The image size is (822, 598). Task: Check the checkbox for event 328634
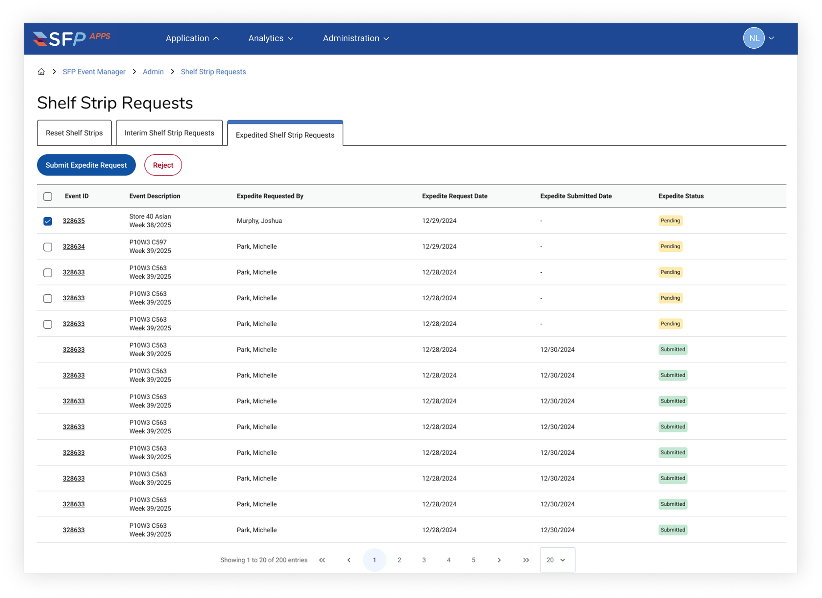pos(48,247)
